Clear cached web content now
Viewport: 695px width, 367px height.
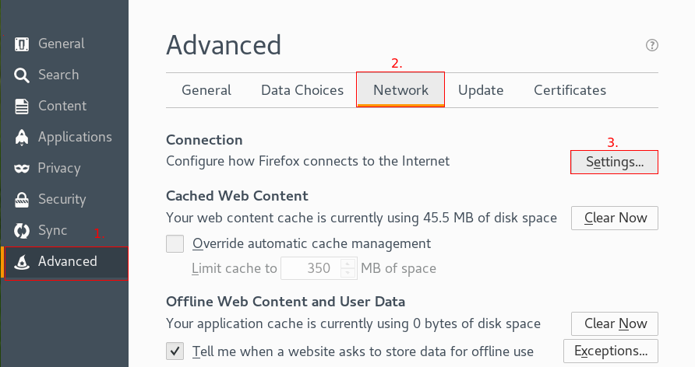click(615, 218)
